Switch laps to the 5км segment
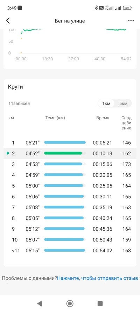The height and width of the screenshot is (312, 140). click(x=123, y=104)
